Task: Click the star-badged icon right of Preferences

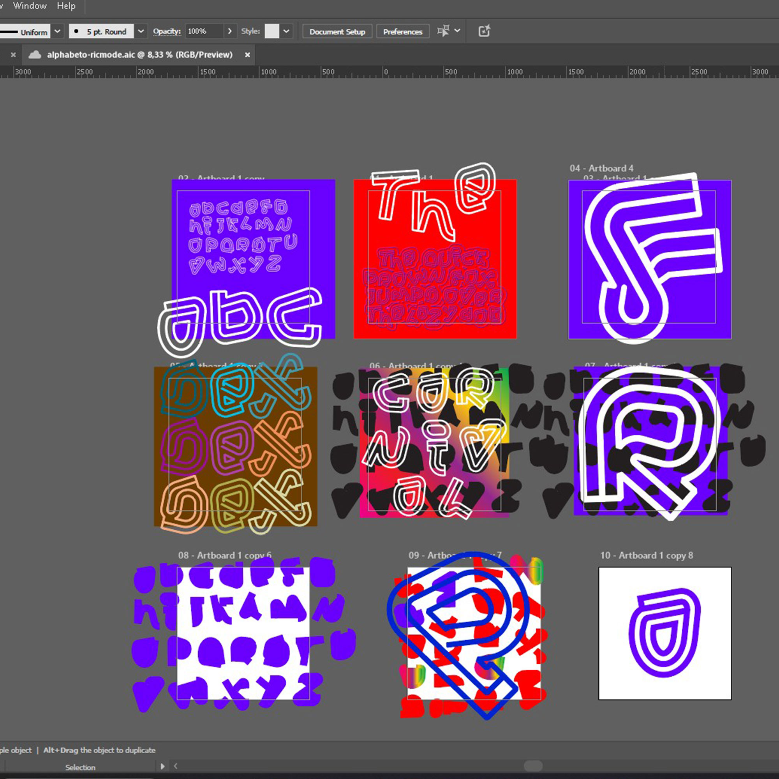Action: click(x=484, y=31)
